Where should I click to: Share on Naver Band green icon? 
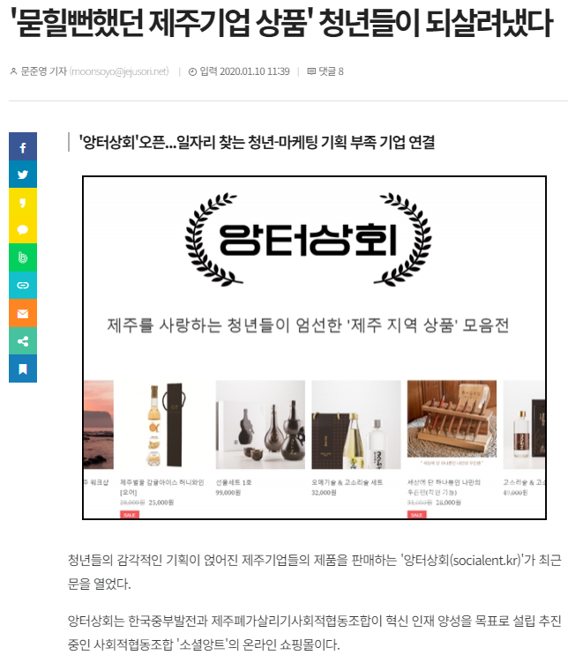tap(23, 257)
